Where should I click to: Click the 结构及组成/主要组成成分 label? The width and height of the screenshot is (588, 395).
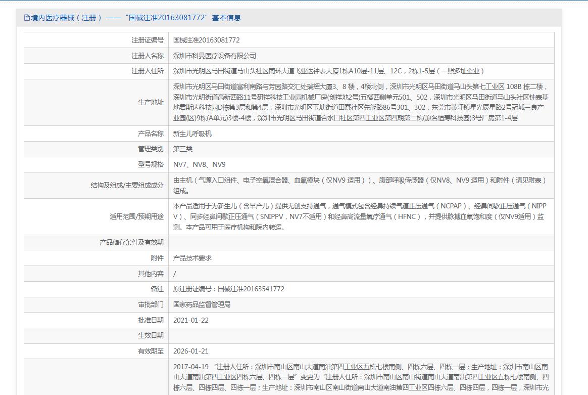coord(127,186)
